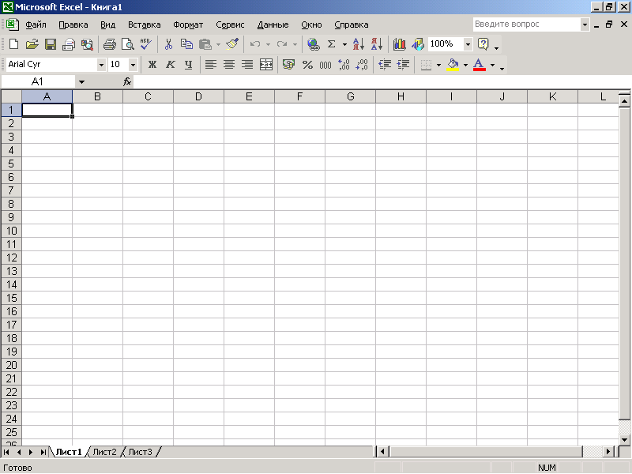Image resolution: width=632 pixels, height=474 pixels.
Task: Open the Формат menu
Action: (188, 24)
